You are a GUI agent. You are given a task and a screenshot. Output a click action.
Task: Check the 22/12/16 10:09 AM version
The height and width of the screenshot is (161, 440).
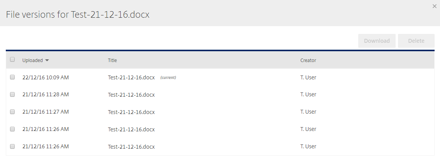click(x=12, y=77)
